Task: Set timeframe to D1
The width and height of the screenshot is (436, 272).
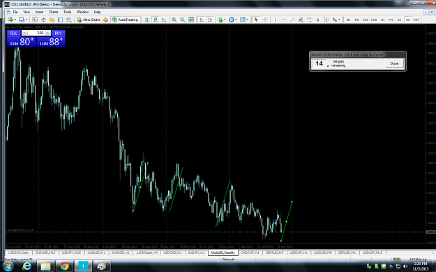Action: click(x=399, y=19)
